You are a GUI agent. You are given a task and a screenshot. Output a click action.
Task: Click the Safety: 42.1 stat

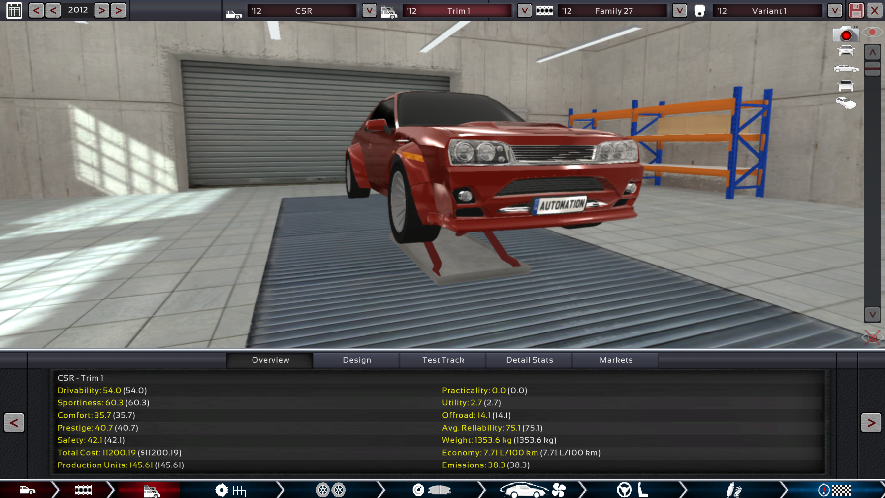[91, 440]
